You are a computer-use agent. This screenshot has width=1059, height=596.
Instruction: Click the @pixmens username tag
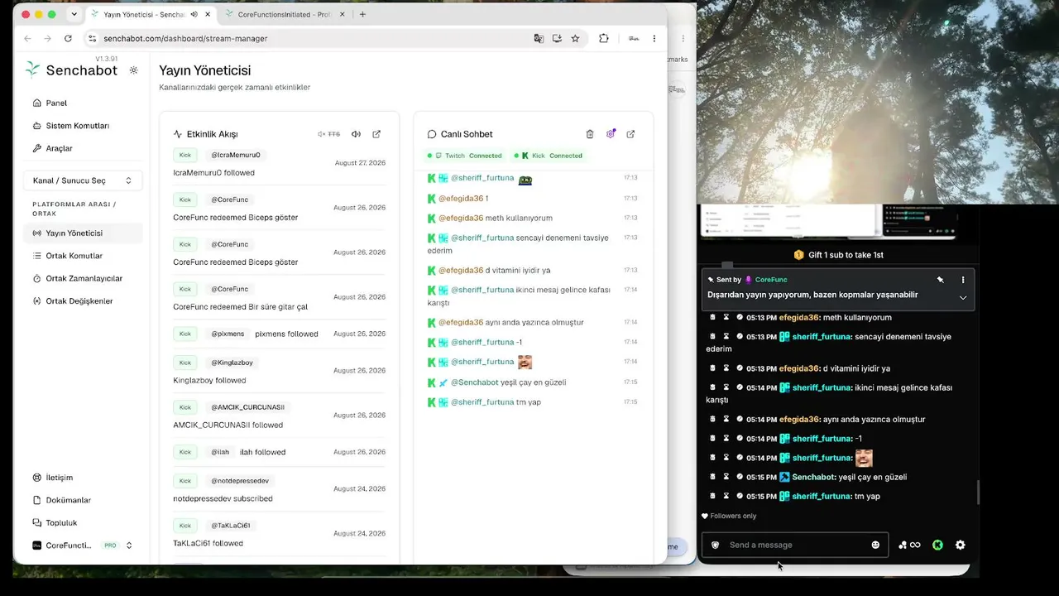click(228, 334)
